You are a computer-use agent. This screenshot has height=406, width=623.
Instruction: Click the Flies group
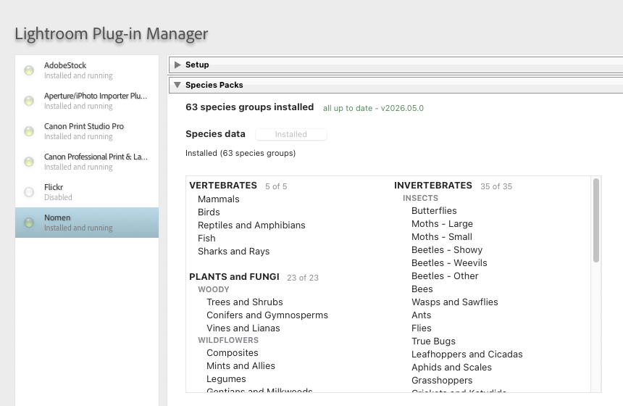[x=421, y=328]
